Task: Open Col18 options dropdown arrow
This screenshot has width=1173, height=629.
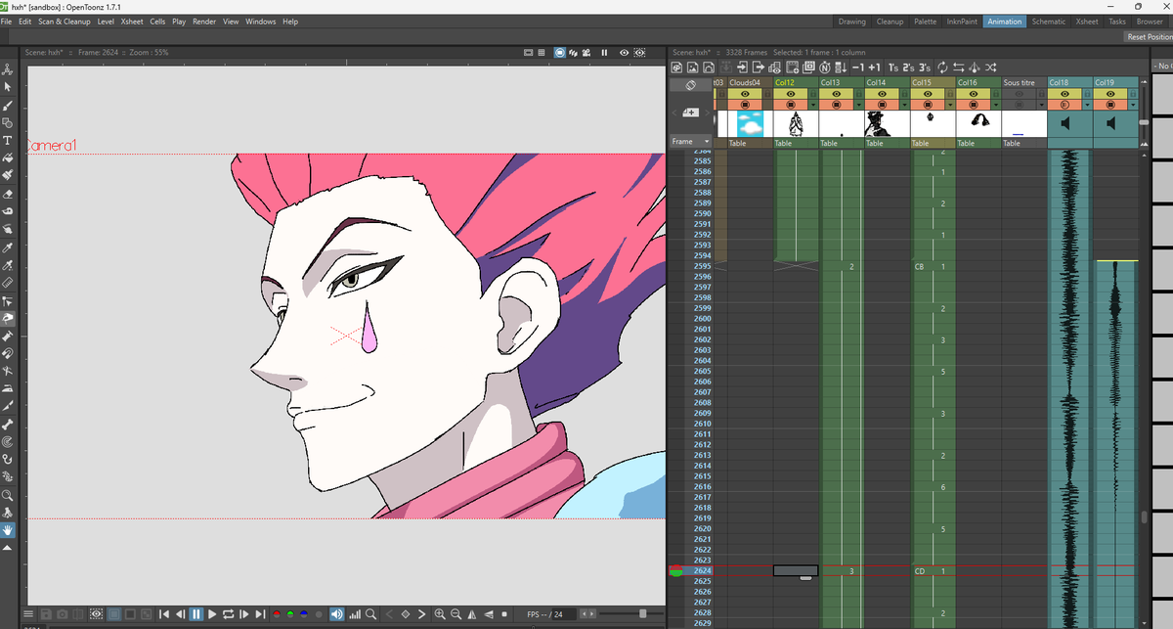Action: [x=1087, y=105]
